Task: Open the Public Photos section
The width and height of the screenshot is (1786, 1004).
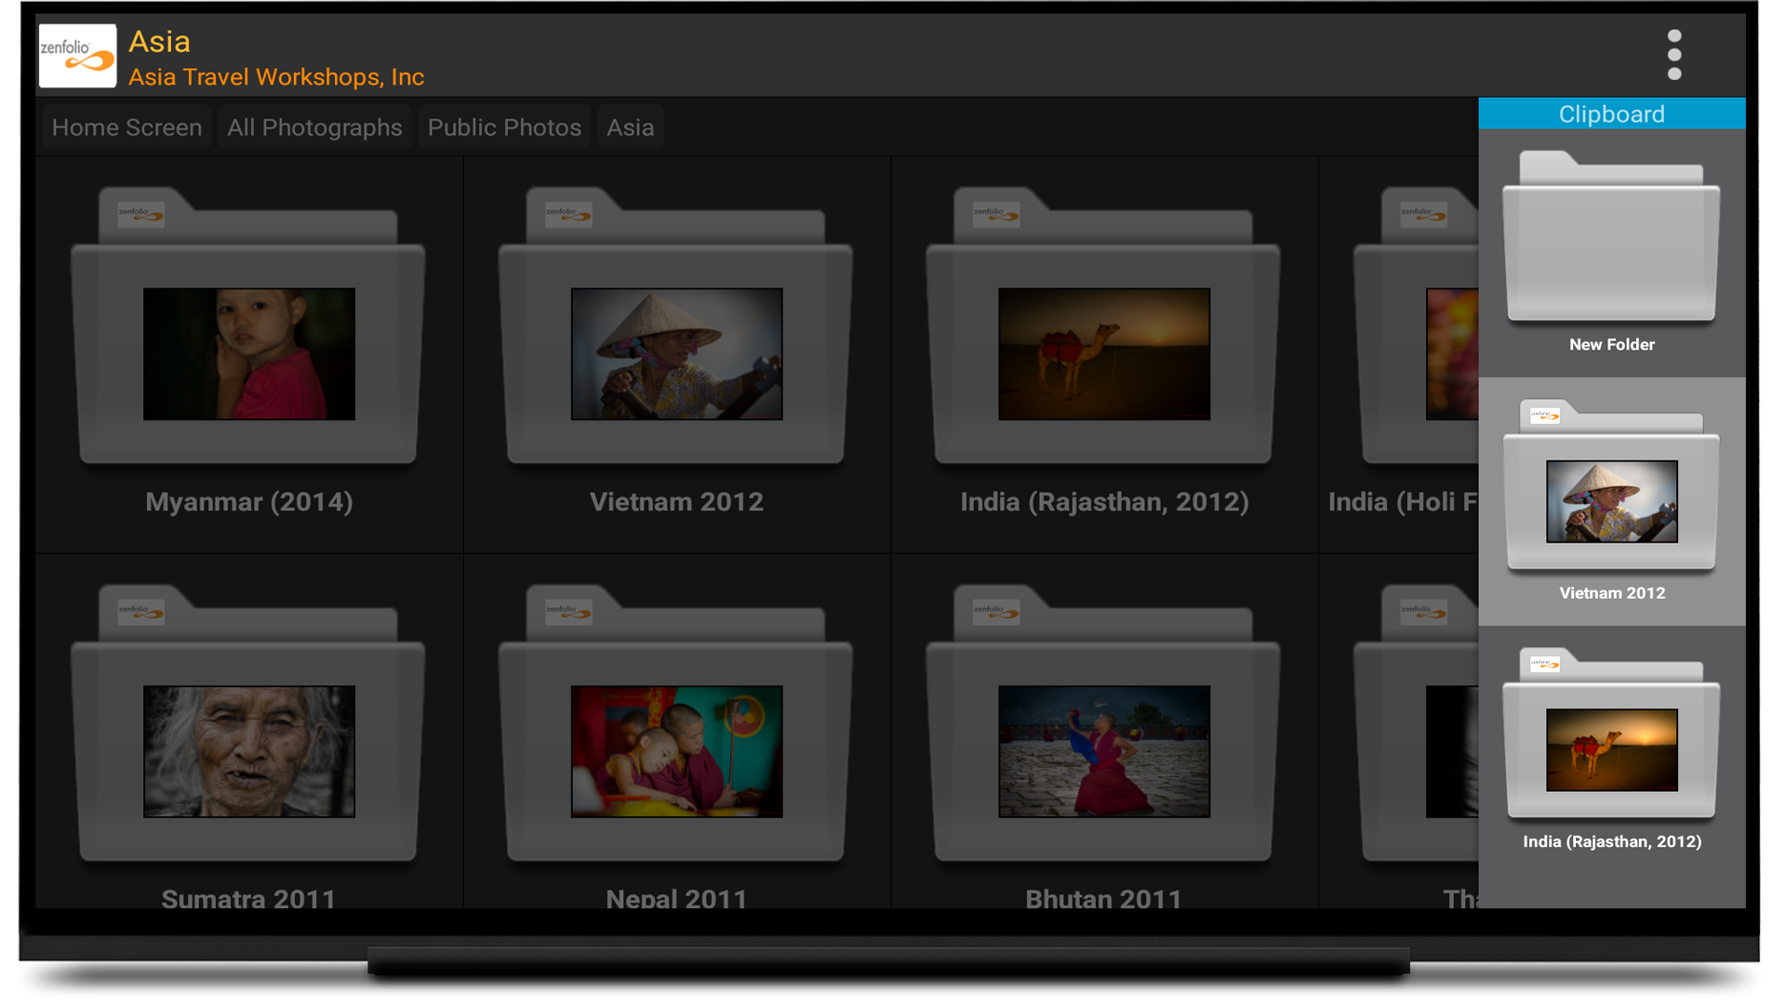Action: point(503,127)
